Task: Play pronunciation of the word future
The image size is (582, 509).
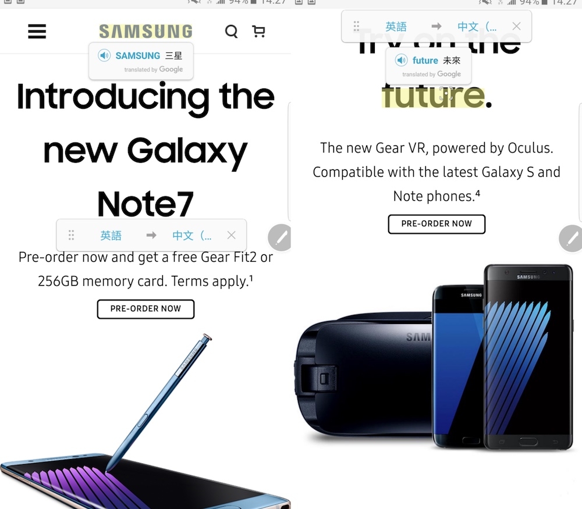Action: [x=401, y=60]
